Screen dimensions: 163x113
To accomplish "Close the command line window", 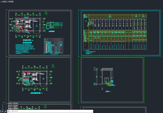I will (2, 111).
